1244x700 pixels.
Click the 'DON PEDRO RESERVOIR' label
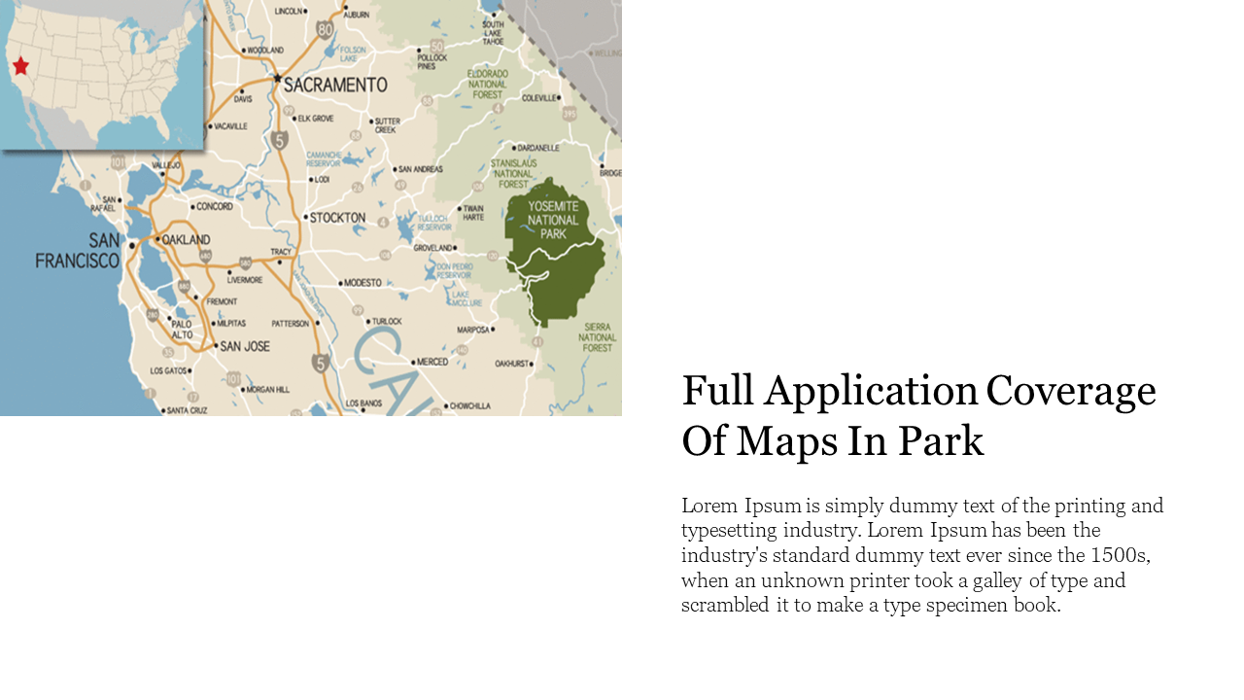coord(454,270)
